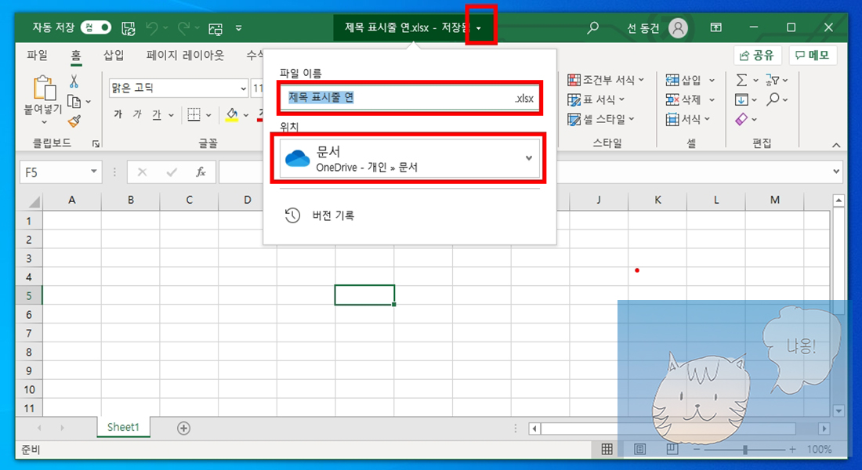Click the Save icon in quick access toolbar
862x470 pixels.
tap(129, 28)
